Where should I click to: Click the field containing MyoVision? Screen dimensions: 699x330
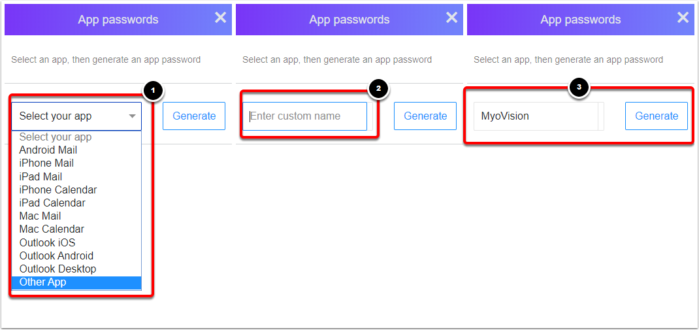[536, 116]
